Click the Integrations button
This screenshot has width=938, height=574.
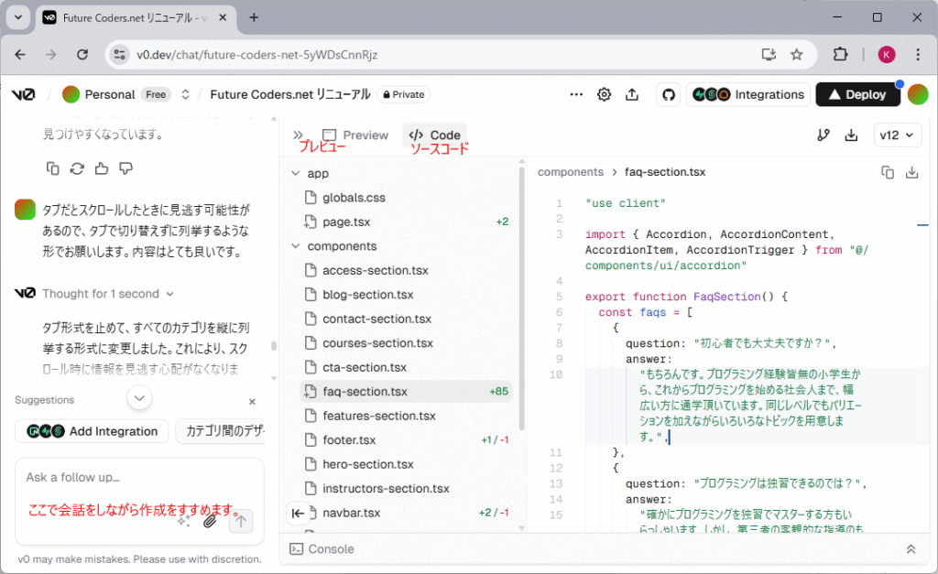pos(747,94)
